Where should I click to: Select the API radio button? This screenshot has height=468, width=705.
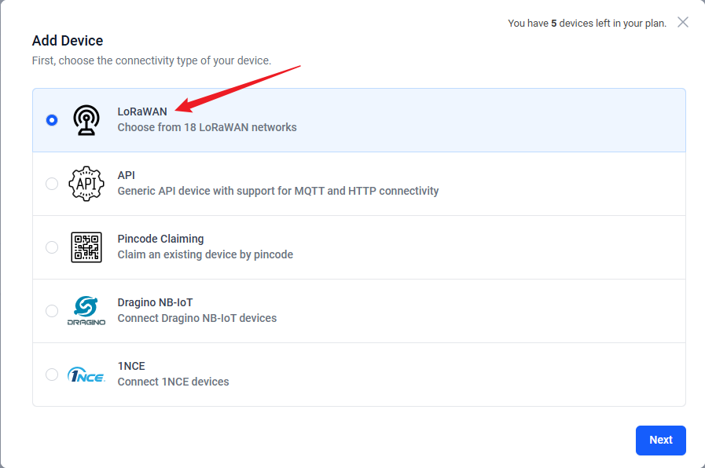[x=52, y=184]
